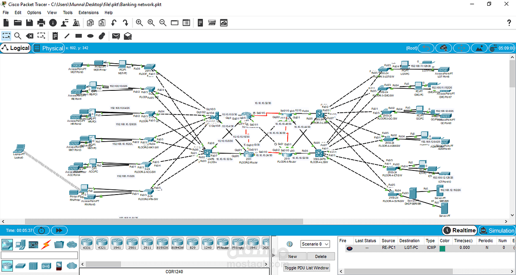Viewport: 516px width, 275px height.
Task: Activate the Delete tool
Action: (29, 36)
